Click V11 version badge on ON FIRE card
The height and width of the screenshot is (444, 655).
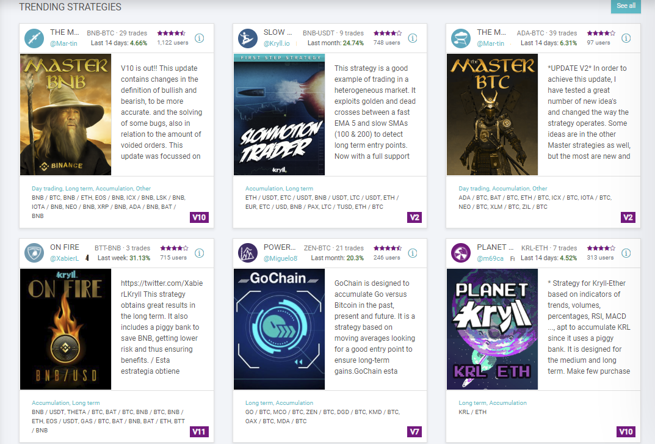coord(199,432)
